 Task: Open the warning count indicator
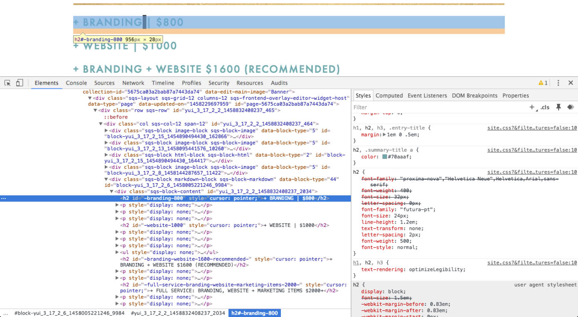click(x=543, y=83)
